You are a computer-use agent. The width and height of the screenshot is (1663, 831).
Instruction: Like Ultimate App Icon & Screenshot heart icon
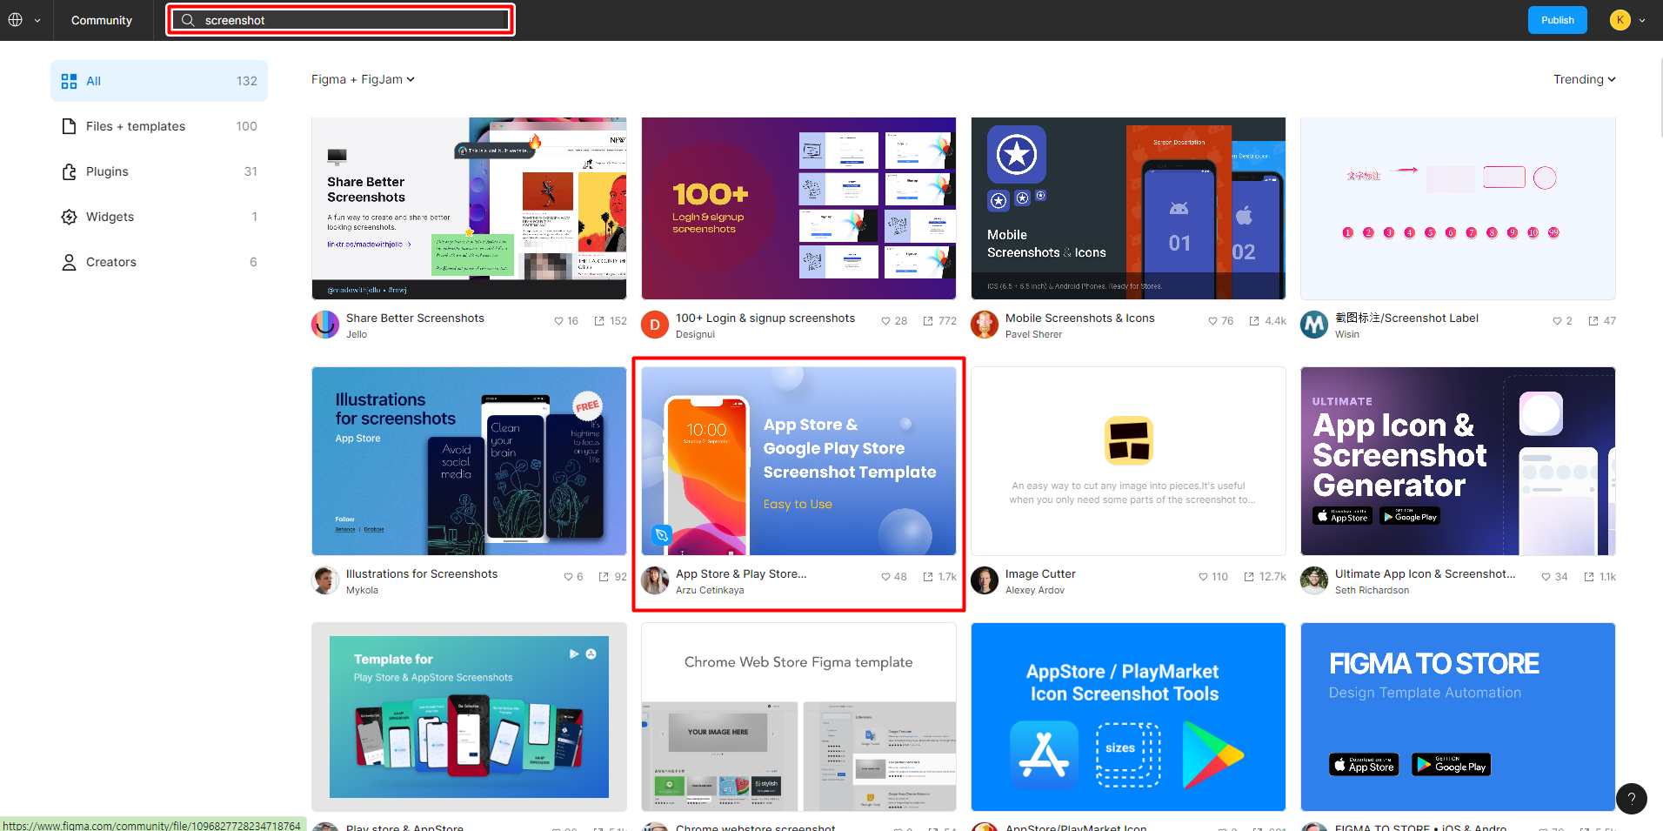click(x=1546, y=577)
